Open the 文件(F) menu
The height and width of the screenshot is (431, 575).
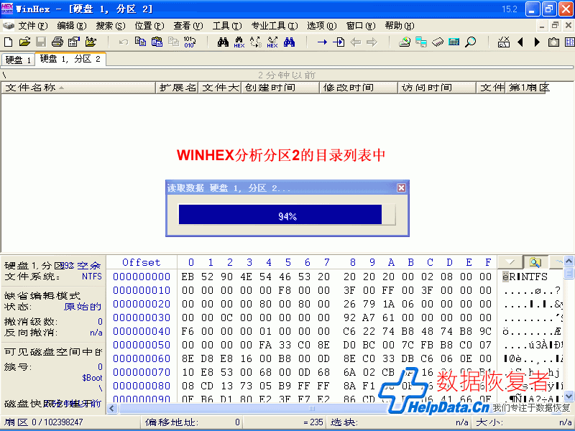click(x=32, y=26)
